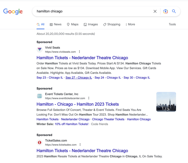Click the city skyline thumbnail image

coord(166,102)
